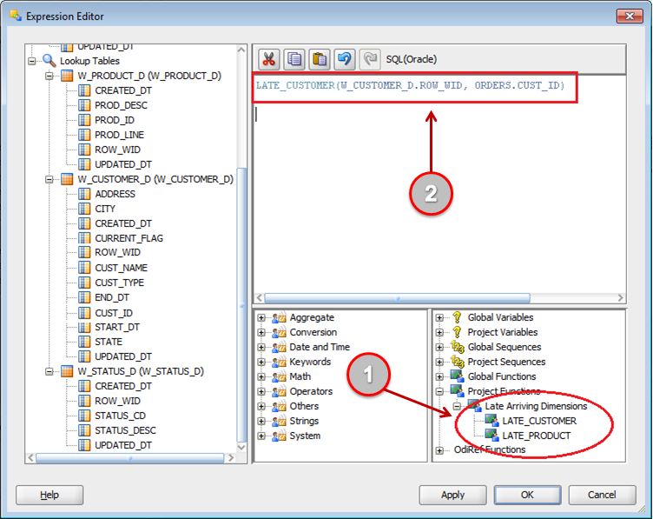The image size is (653, 519).
Task: Click the Project Functions icon
Action: tap(458, 391)
